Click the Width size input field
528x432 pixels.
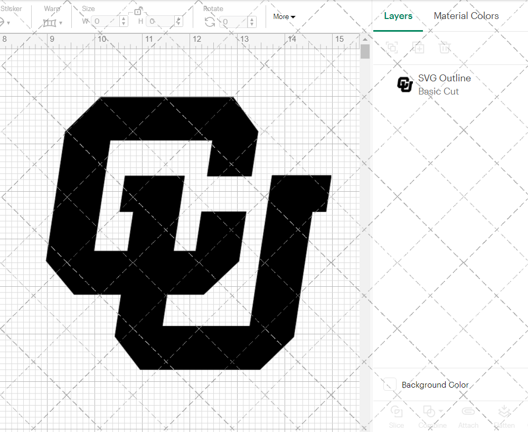[x=106, y=21]
